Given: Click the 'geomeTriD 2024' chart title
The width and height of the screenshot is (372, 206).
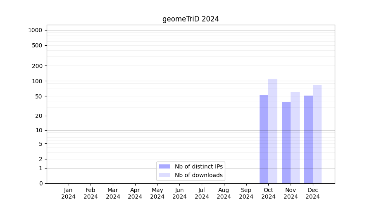Looking at the screenshot, I should click(191, 19).
